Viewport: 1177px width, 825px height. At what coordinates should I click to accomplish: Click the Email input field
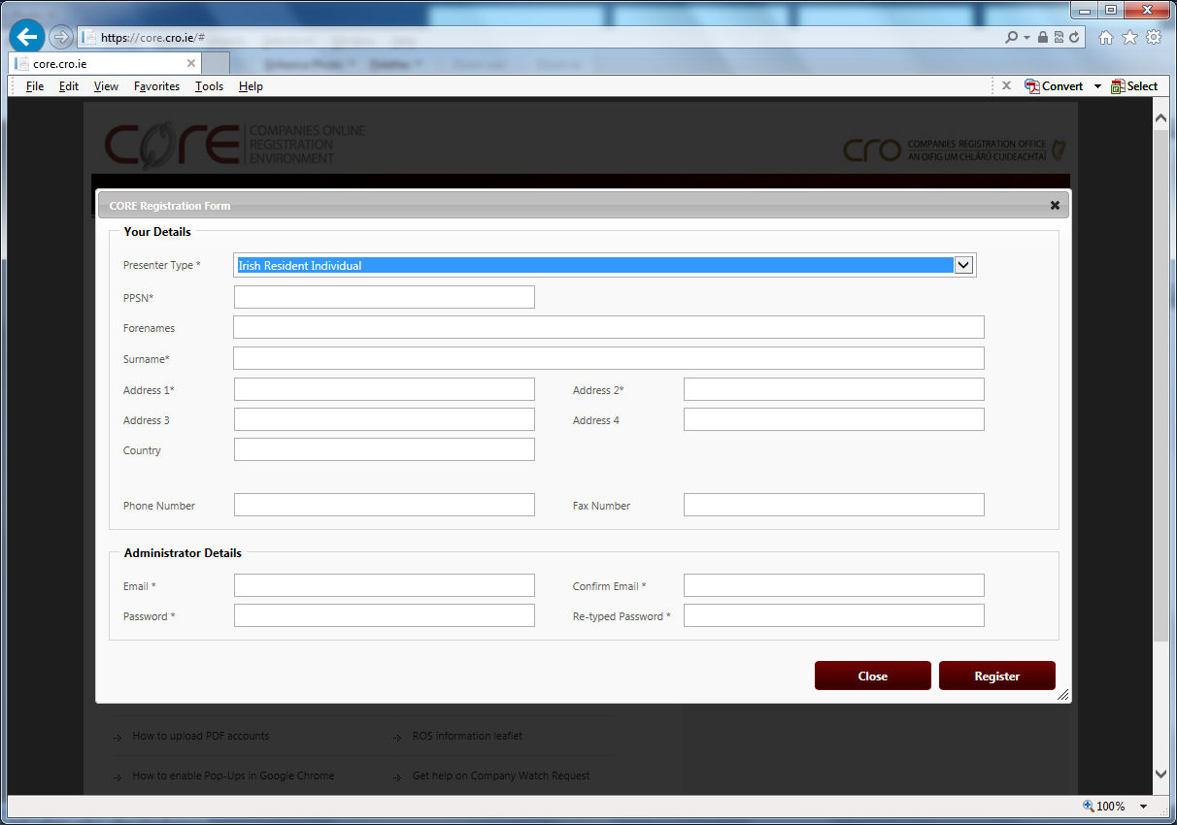[385, 585]
